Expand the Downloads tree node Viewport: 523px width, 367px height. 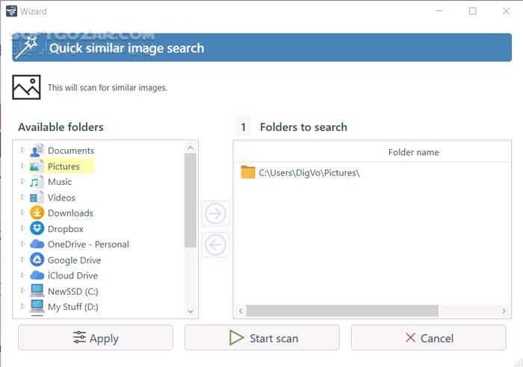(x=22, y=212)
